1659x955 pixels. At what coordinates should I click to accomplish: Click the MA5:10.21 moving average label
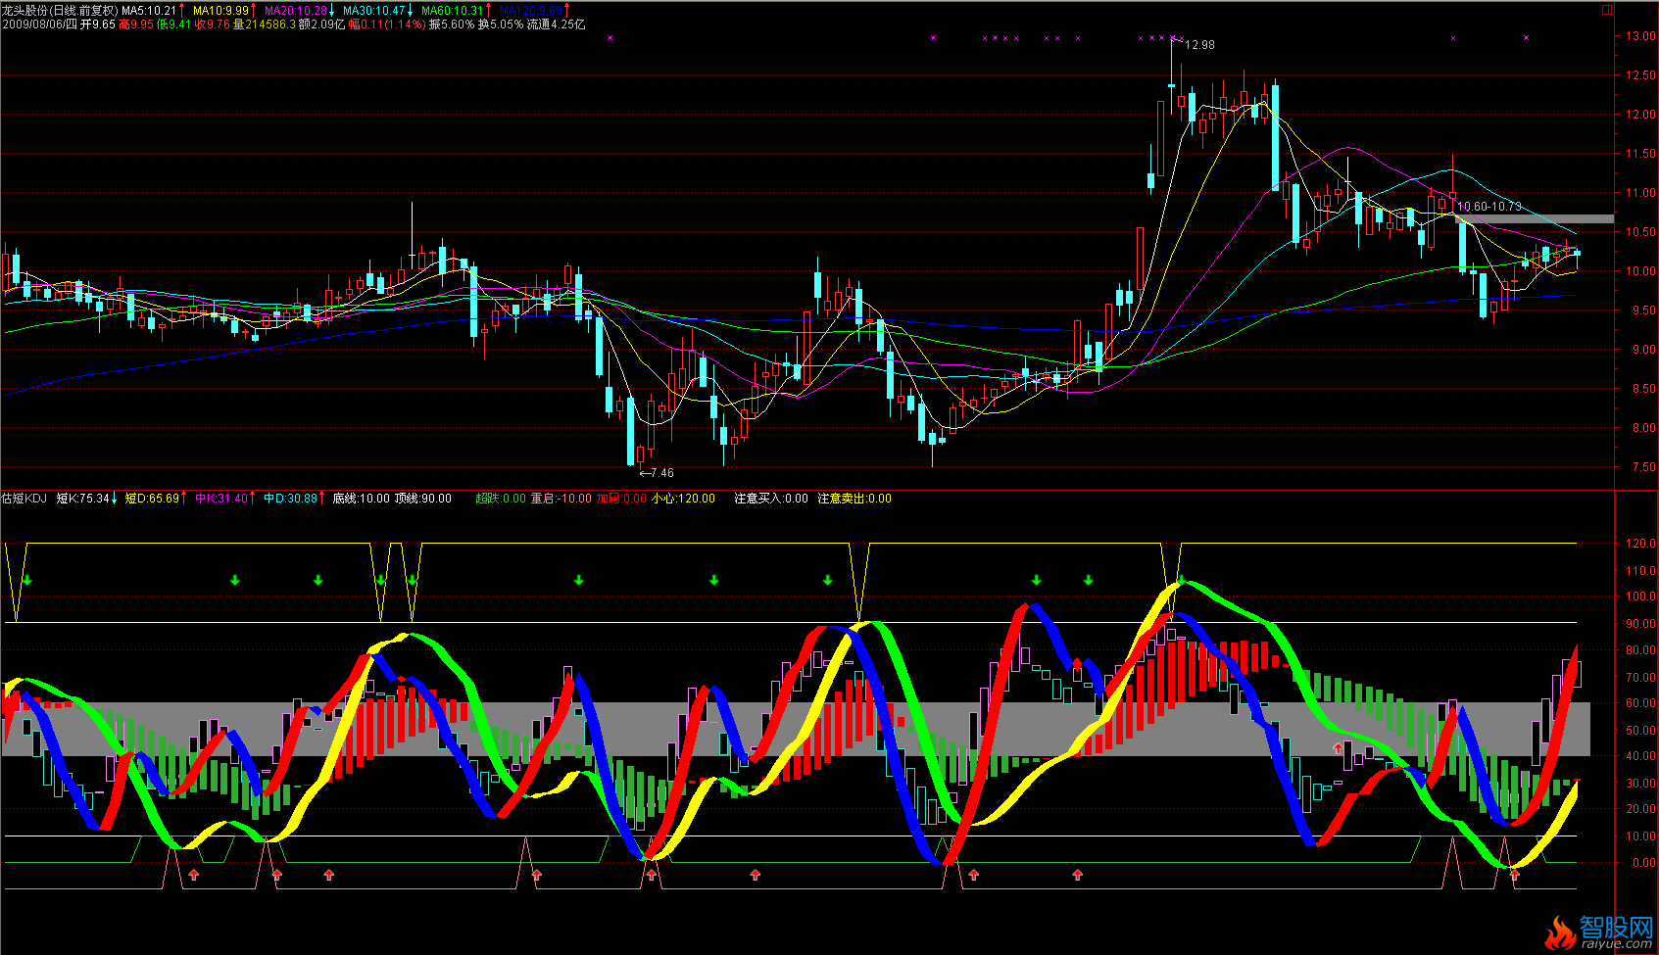coord(149,11)
